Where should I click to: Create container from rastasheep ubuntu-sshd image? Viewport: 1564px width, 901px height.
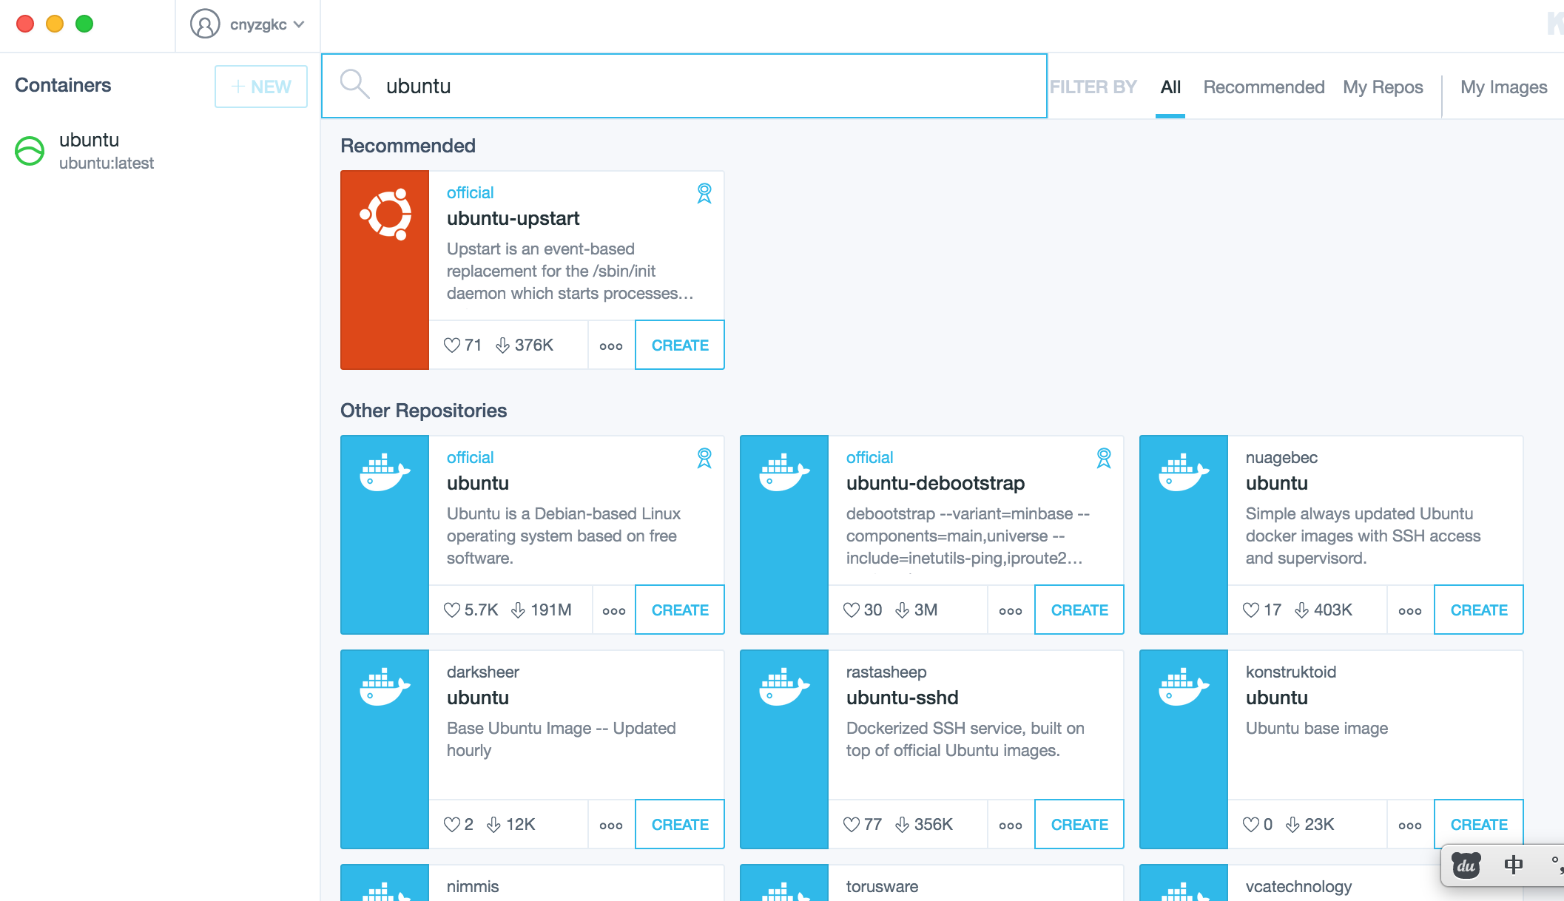[1079, 825]
